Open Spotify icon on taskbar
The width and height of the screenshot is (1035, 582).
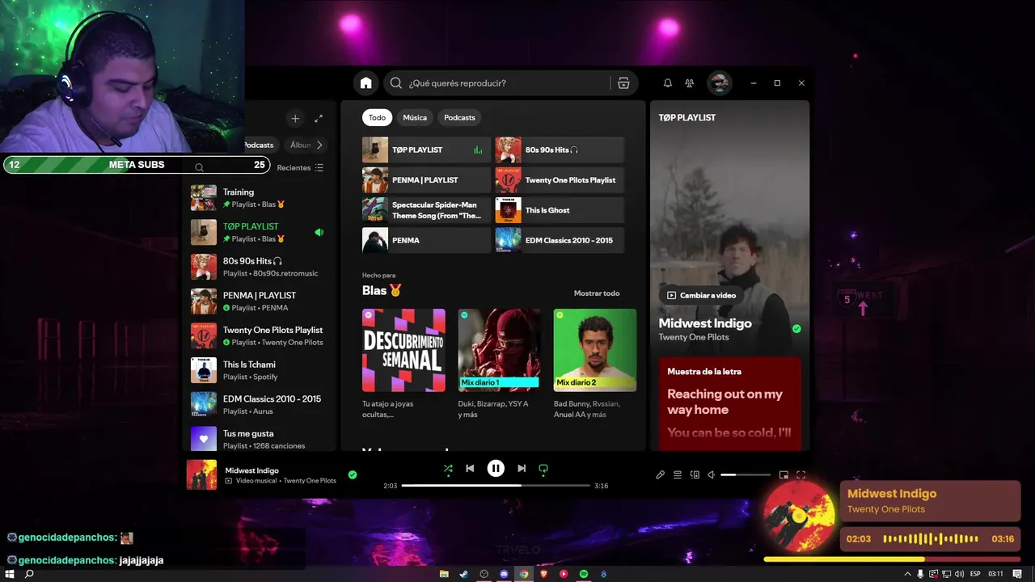[584, 574]
